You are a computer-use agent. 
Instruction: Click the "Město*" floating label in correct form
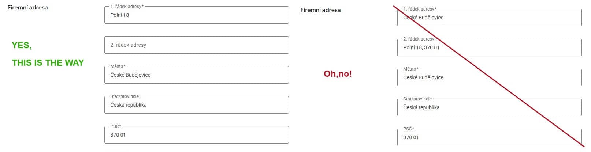click(118, 66)
